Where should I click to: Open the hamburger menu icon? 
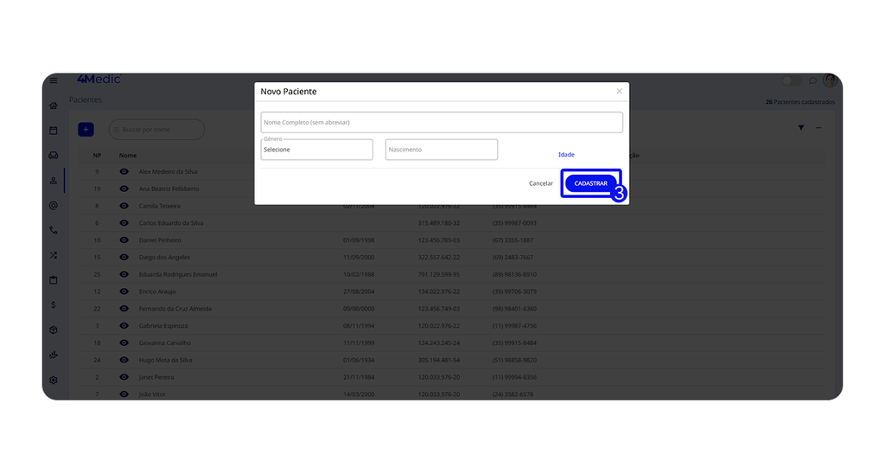(54, 80)
